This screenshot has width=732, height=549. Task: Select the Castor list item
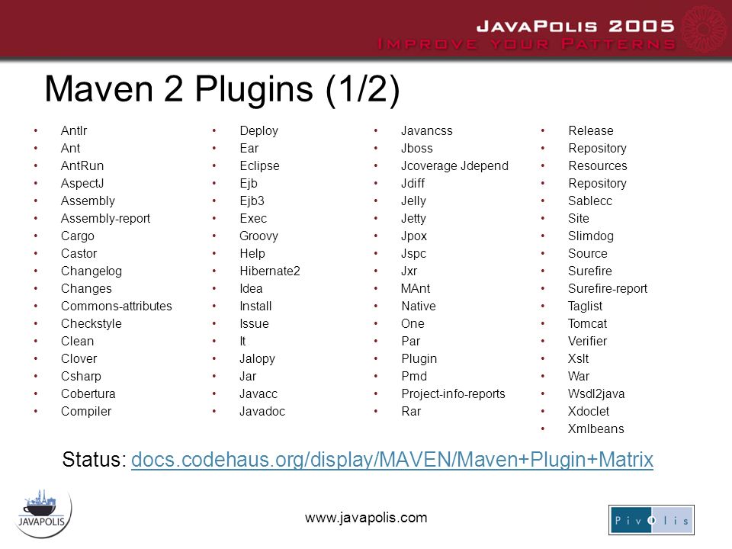[x=79, y=253]
